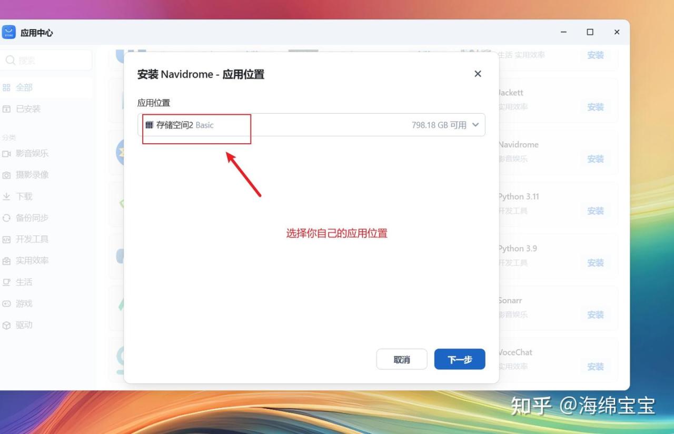The width and height of the screenshot is (674, 434).
Task: Open the storage location dropdown chevron
Action: [475, 125]
